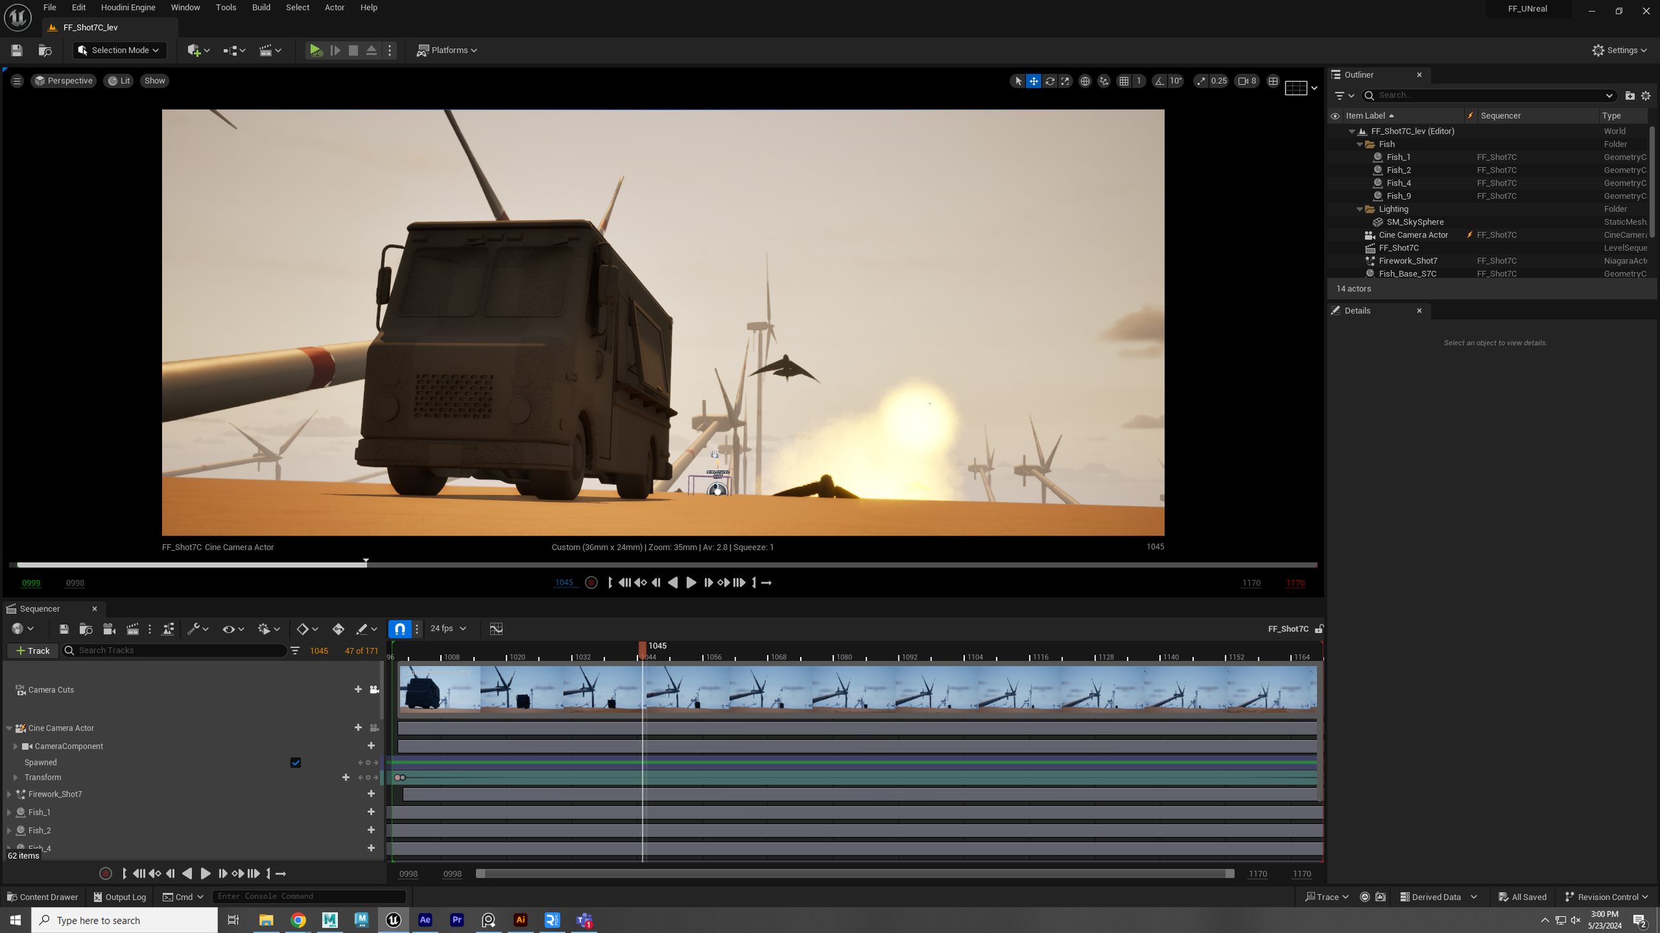Image resolution: width=1660 pixels, height=933 pixels.
Task: Expand the Fish_1 track in Sequencer
Action: pyautogui.click(x=9, y=812)
